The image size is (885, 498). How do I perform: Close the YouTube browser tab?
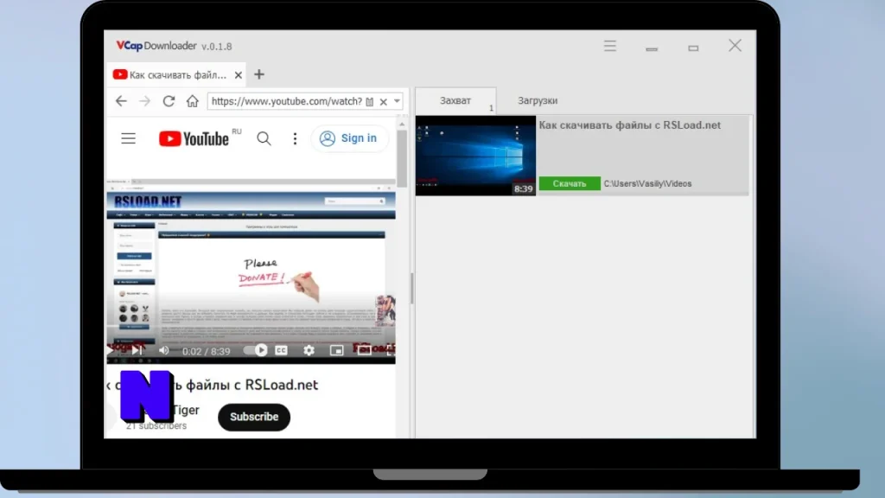(239, 75)
